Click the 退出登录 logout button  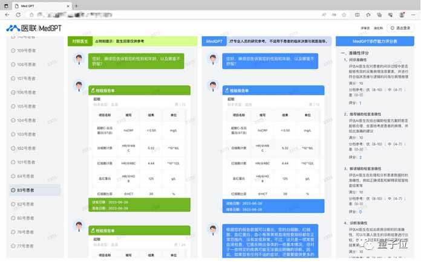400,28
